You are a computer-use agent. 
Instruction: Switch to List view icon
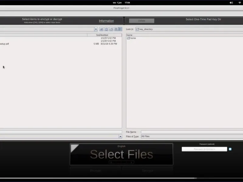click(x=116, y=29)
